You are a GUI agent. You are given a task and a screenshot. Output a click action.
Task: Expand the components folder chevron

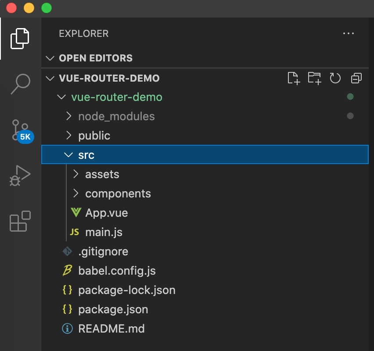click(x=76, y=193)
